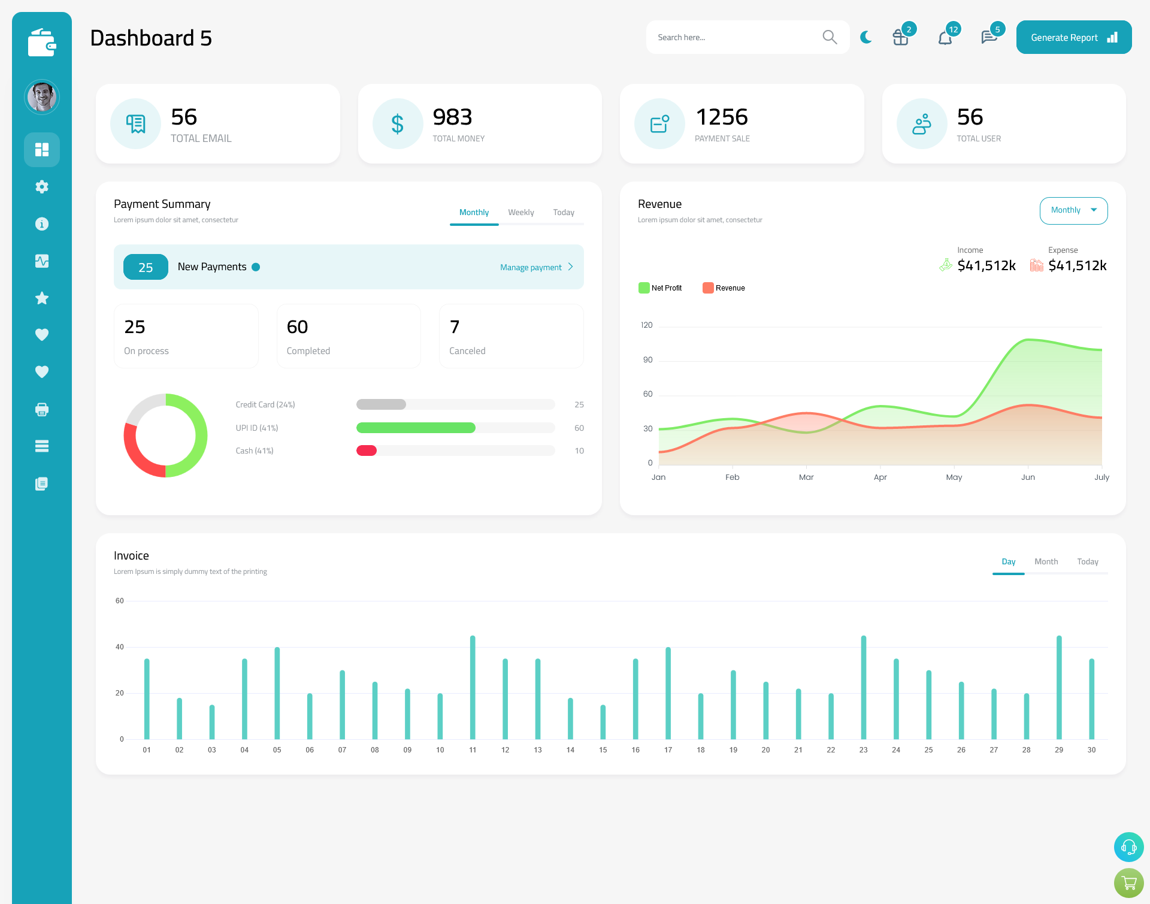Open the settings gear icon in sidebar

(x=42, y=186)
